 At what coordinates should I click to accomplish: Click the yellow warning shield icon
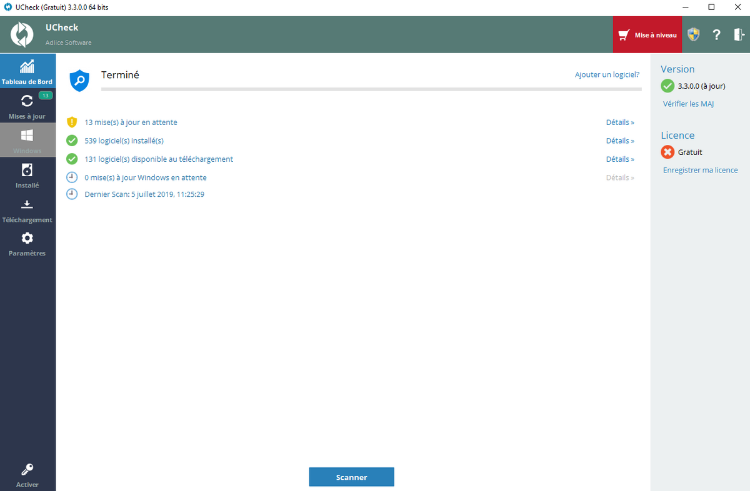point(72,122)
